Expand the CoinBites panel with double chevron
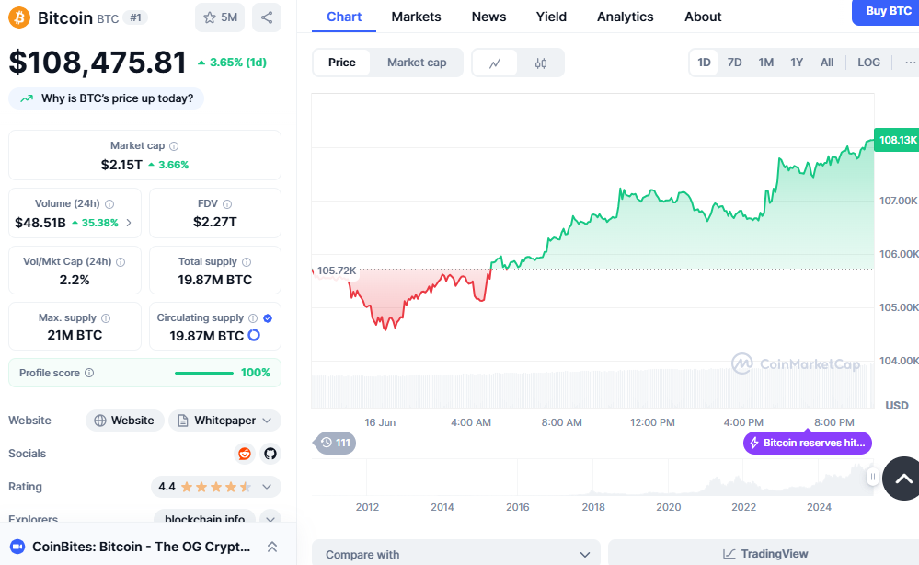The height and width of the screenshot is (565, 919). coord(272,547)
